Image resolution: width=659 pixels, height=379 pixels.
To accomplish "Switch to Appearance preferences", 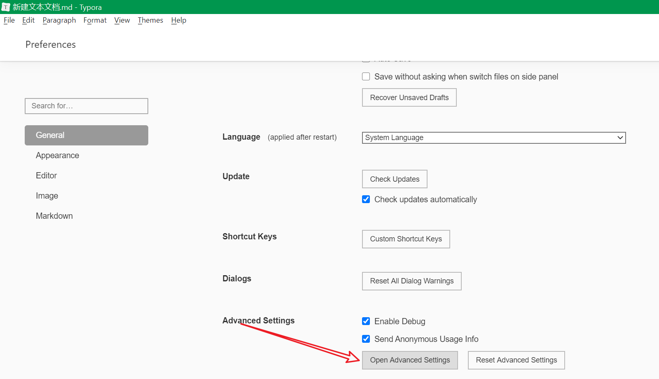I will point(57,155).
